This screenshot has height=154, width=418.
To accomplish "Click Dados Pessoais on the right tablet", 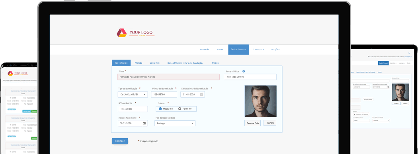I will pos(383,63).
